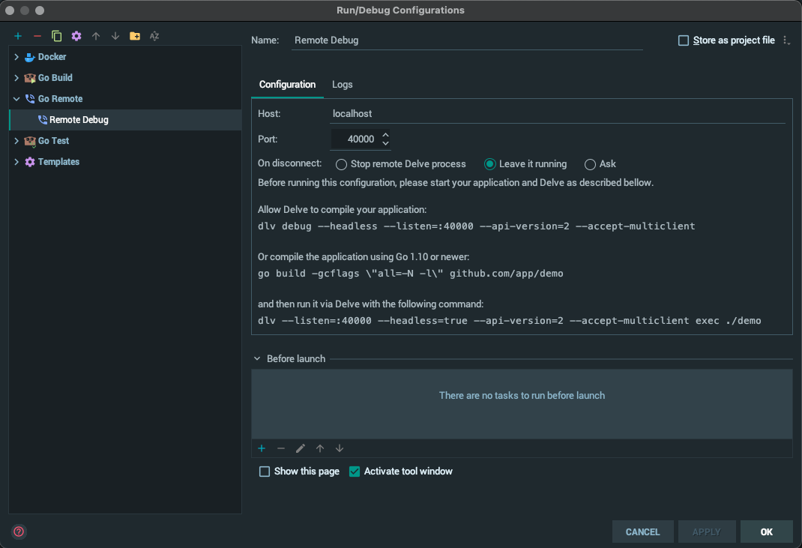Open edit templates settings gear
This screenshot has height=548, width=802.
click(x=76, y=36)
